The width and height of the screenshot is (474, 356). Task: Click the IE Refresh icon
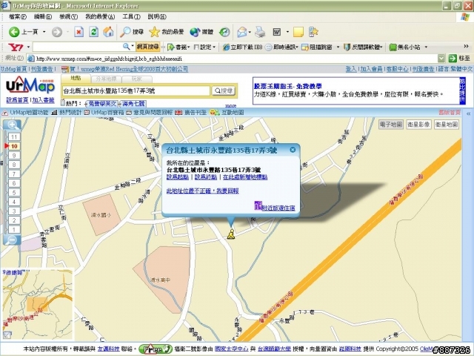click(93, 32)
